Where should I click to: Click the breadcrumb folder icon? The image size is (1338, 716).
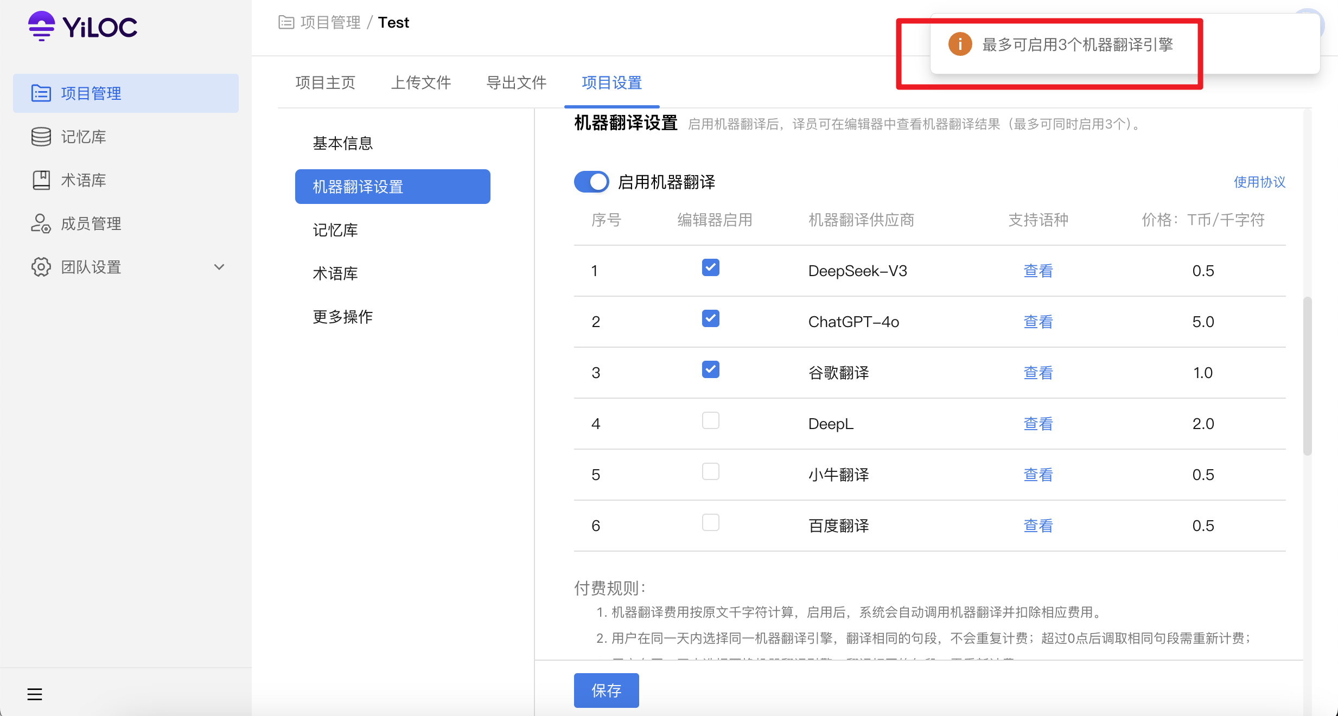pyautogui.click(x=286, y=22)
